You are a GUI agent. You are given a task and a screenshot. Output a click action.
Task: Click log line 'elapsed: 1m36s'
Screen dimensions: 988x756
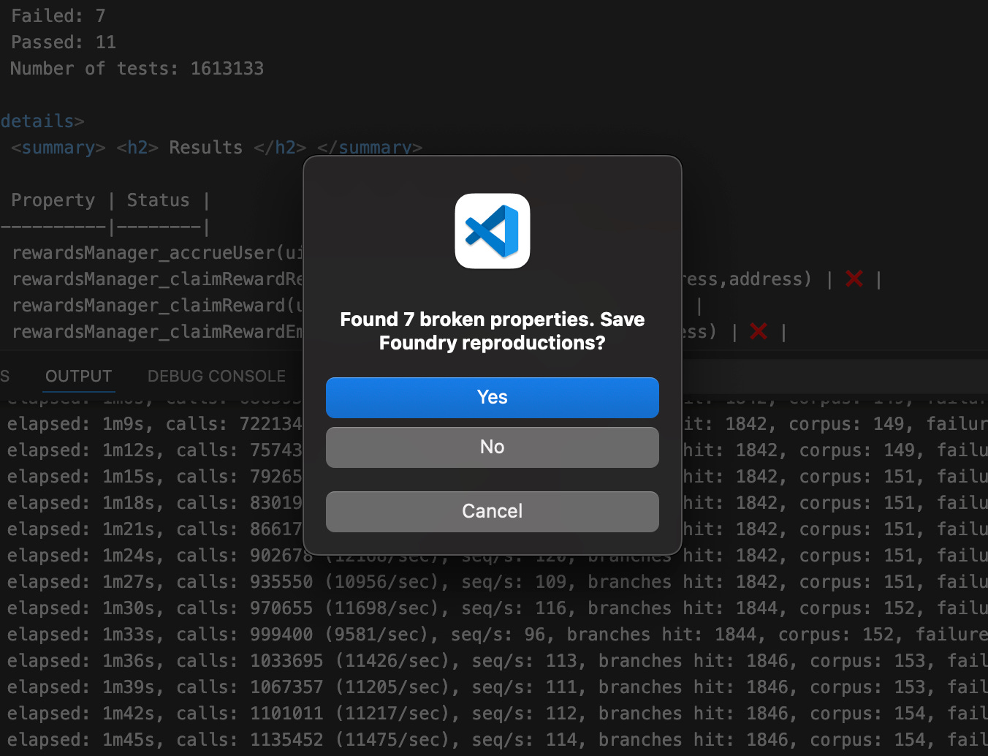pyautogui.click(x=497, y=660)
